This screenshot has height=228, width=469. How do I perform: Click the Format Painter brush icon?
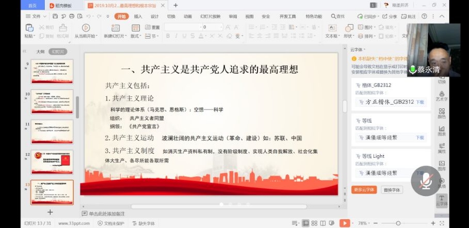[63, 28]
